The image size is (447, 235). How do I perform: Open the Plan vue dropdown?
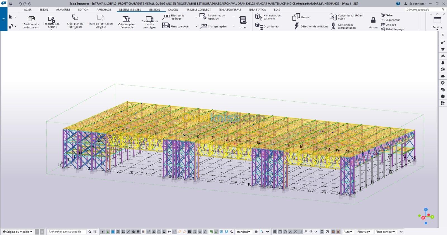pos(364,232)
